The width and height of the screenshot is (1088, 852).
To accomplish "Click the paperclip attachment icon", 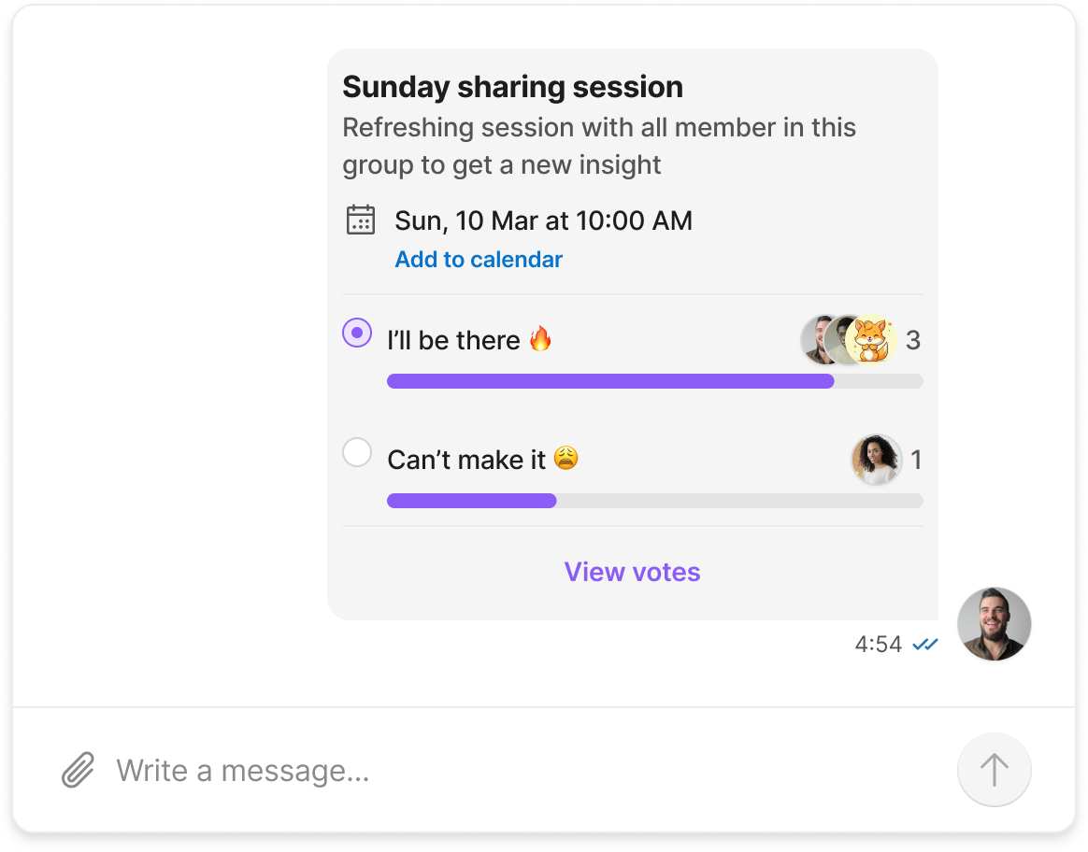I will click(x=78, y=770).
